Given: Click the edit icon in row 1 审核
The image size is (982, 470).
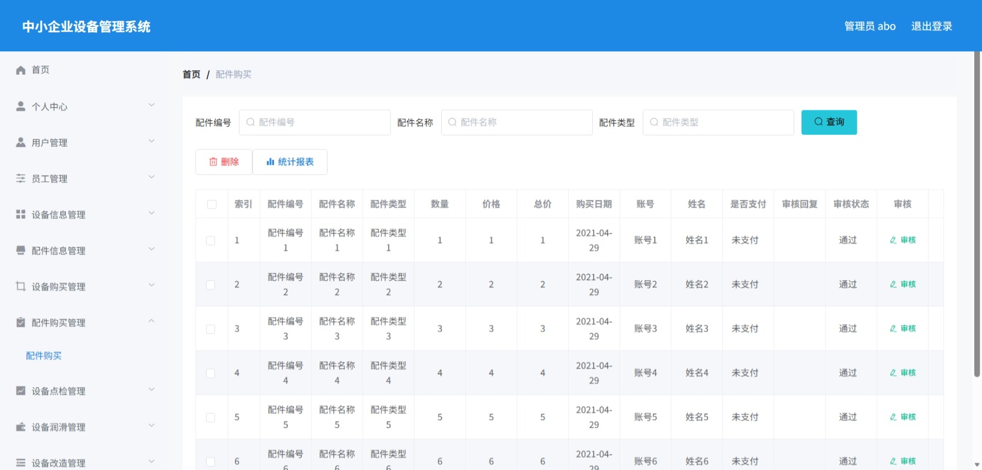Looking at the screenshot, I should pos(893,240).
